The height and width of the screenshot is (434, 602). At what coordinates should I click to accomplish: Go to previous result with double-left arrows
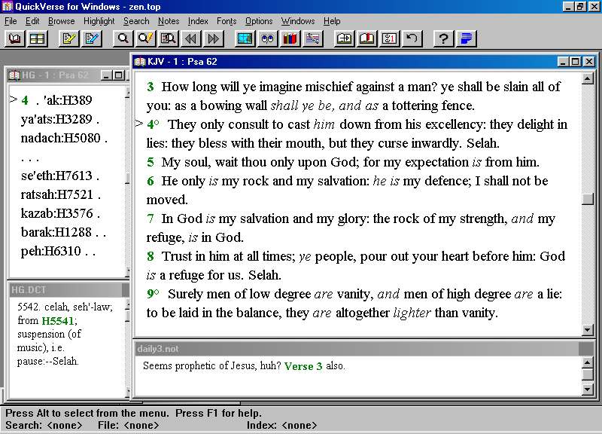pos(191,38)
